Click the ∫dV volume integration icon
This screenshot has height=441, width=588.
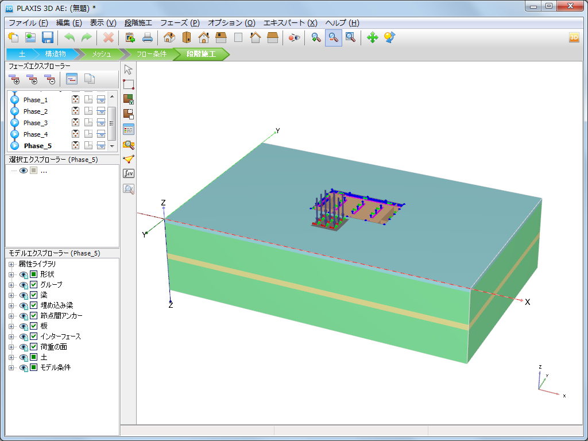(x=129, y=173)
